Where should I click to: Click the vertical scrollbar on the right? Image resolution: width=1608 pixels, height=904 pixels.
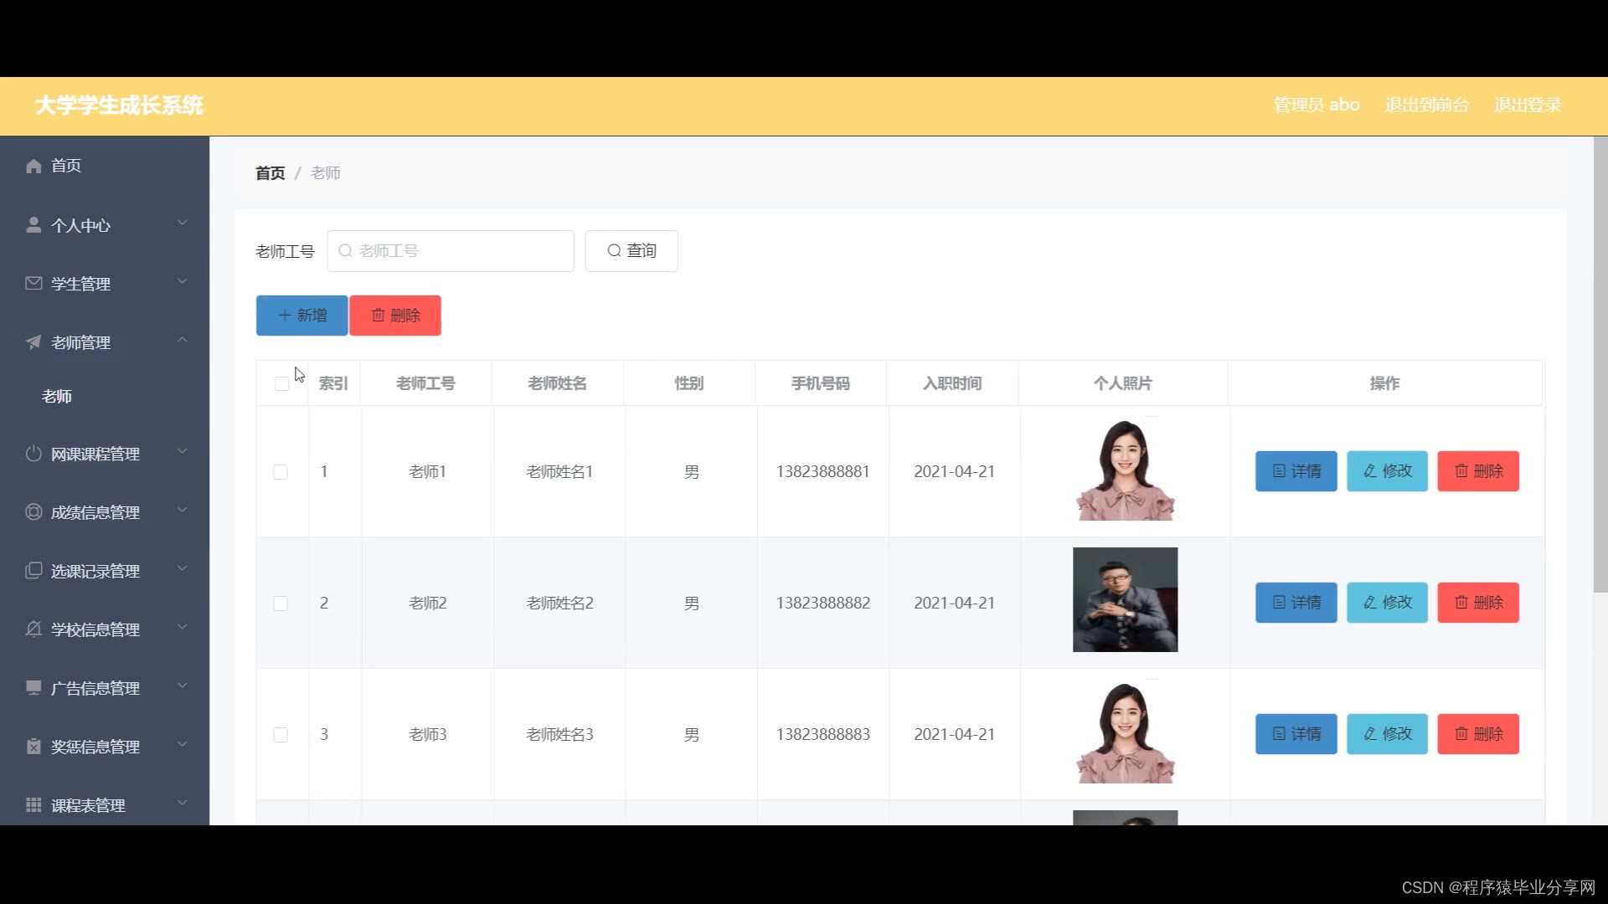tap(1600, 364)
